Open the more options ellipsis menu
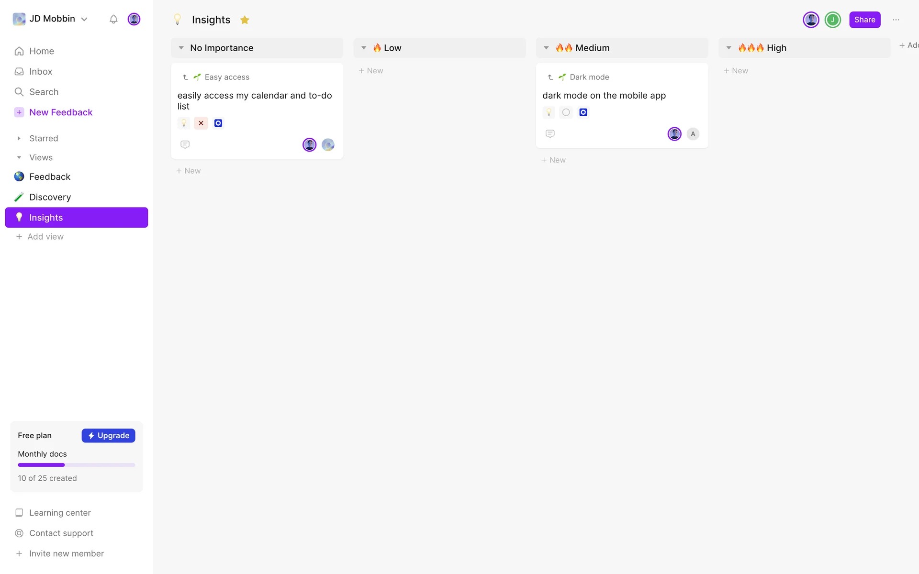 point(896,20)
